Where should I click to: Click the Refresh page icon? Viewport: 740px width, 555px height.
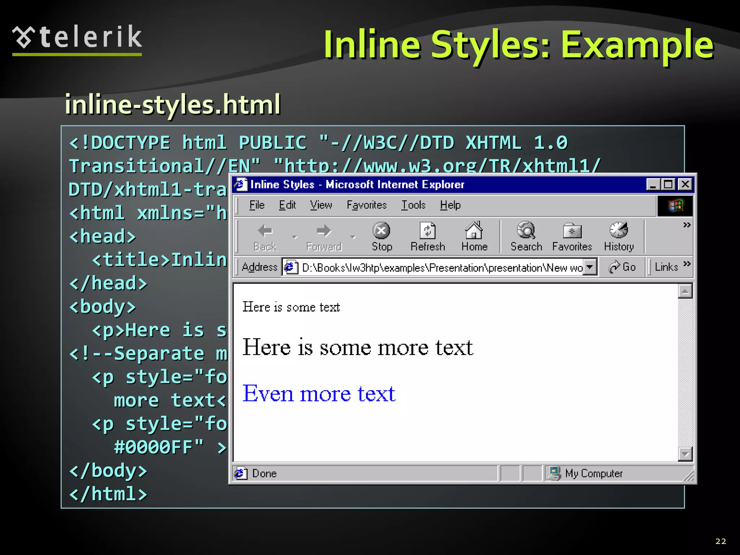point(428,231)
